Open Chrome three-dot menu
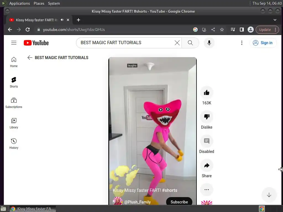The width and height of the screenshot is (283, 212). (276, 30)
